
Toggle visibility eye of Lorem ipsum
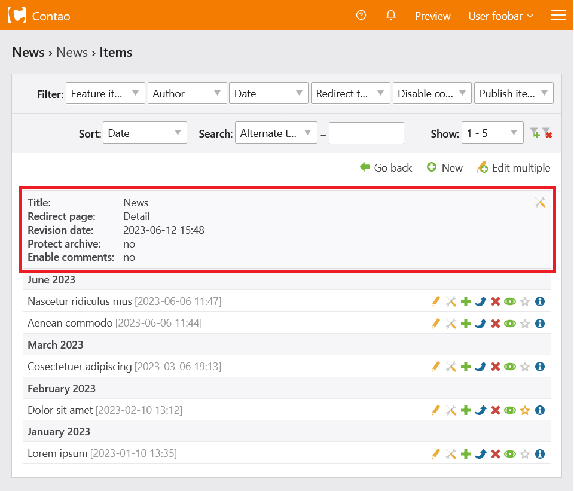tap(510, 454)
